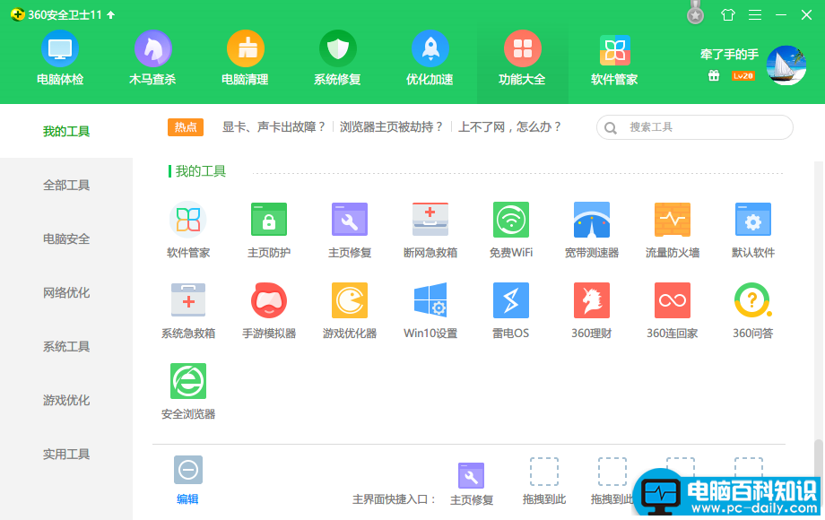Open 默认软件 settings tool
Screen dimensions: 825x520
(753, 230)
